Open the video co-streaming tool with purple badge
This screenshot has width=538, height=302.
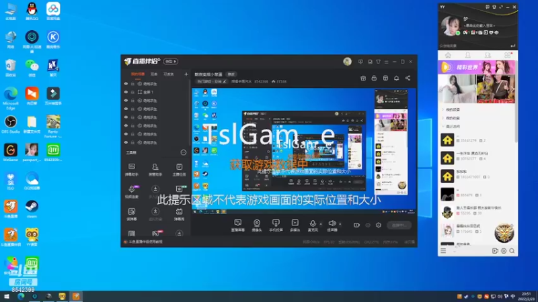[132, 192]
